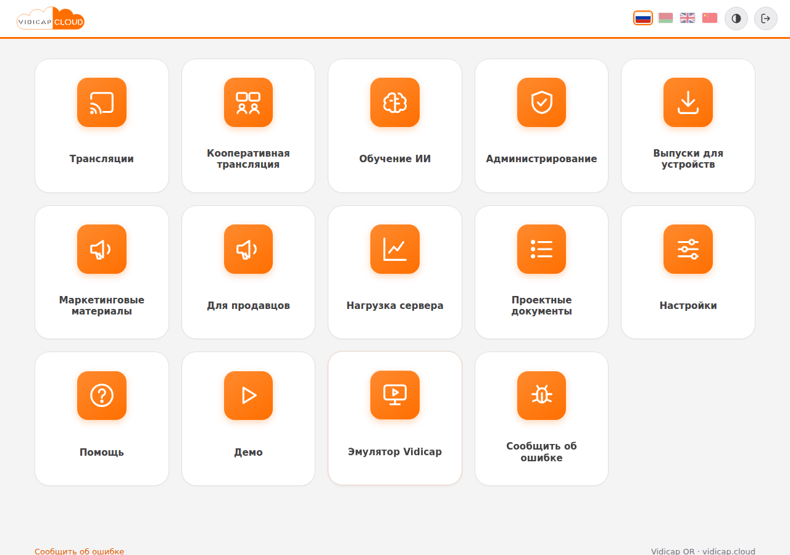Select the Russian flag language
The image size is (790, 555).
tap(643, 18)
